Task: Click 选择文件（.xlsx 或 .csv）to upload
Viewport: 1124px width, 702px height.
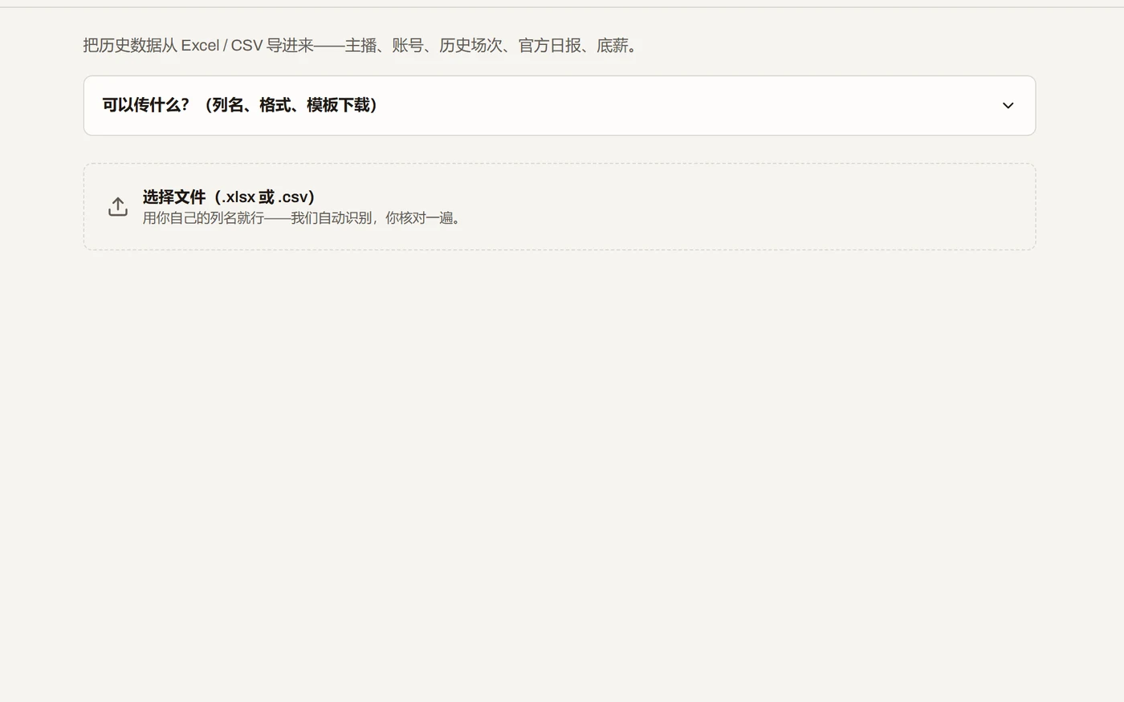Action: (x=560, y=207)
